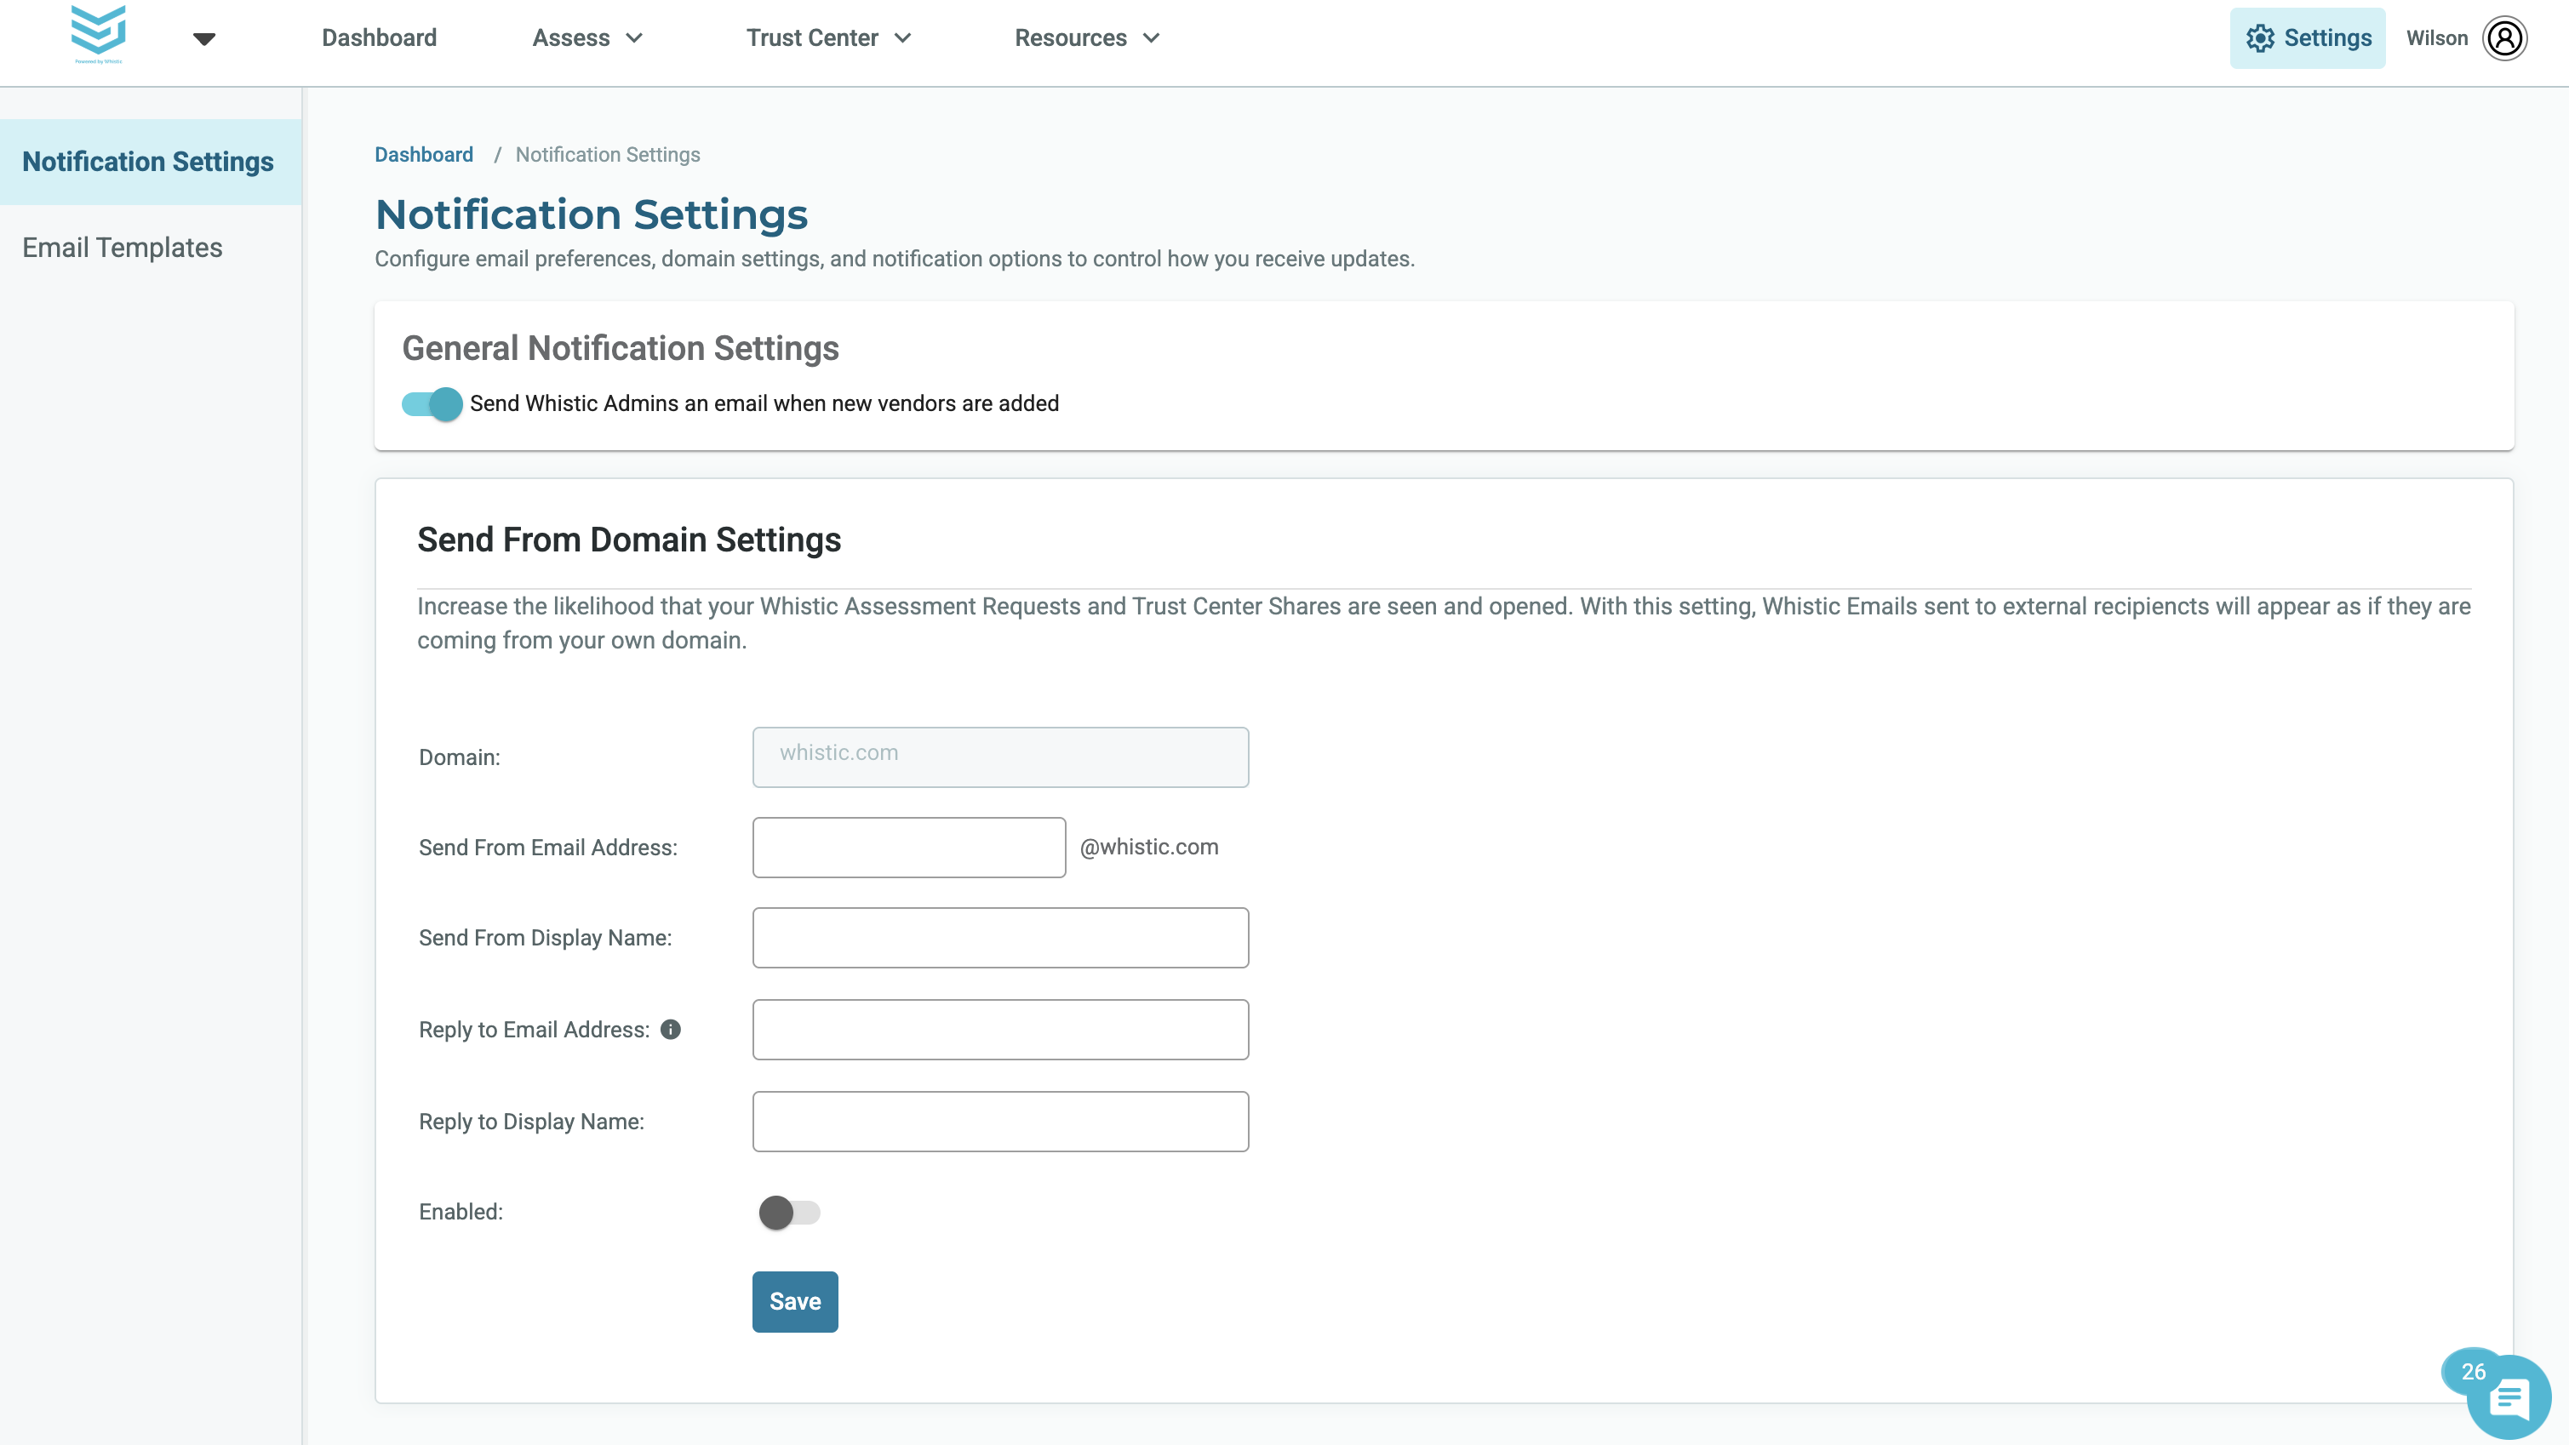Expand the Assess dropdown menu
The image size is (2569, 1445).
coord(587,38)
